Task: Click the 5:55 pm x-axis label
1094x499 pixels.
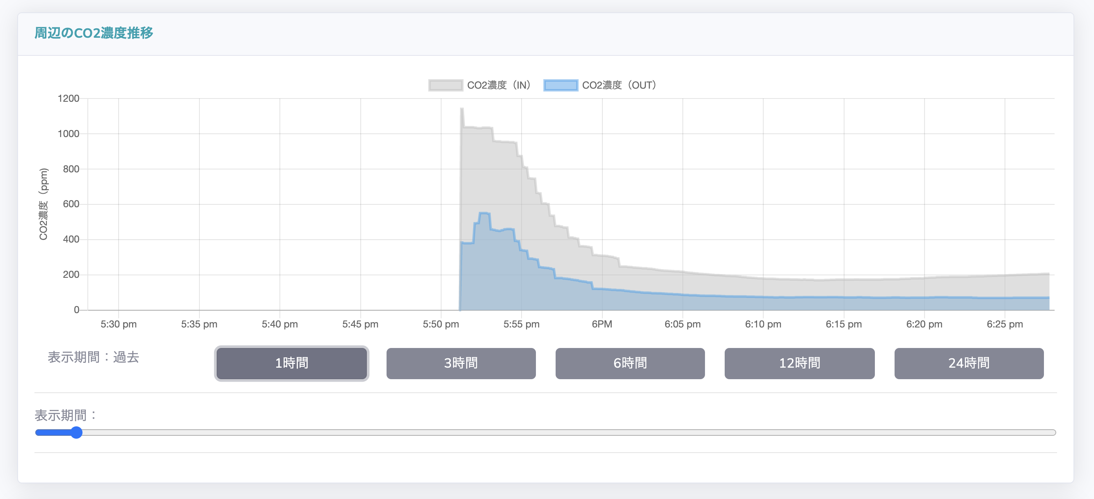Action: coord(521,324)
